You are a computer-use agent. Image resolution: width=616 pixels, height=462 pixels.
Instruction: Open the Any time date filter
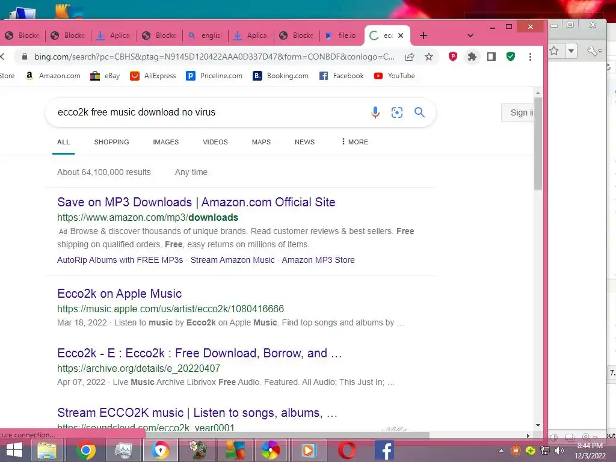pyautogui.click(x=191, y=172)
